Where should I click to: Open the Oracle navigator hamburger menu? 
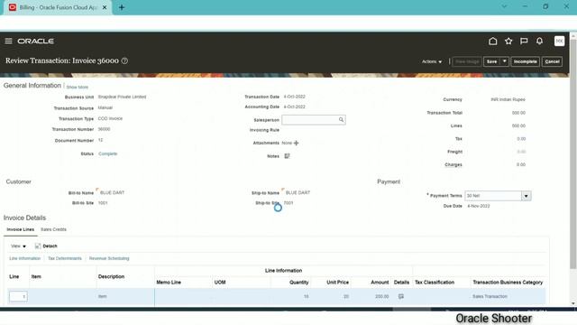(x=8, y=41)
